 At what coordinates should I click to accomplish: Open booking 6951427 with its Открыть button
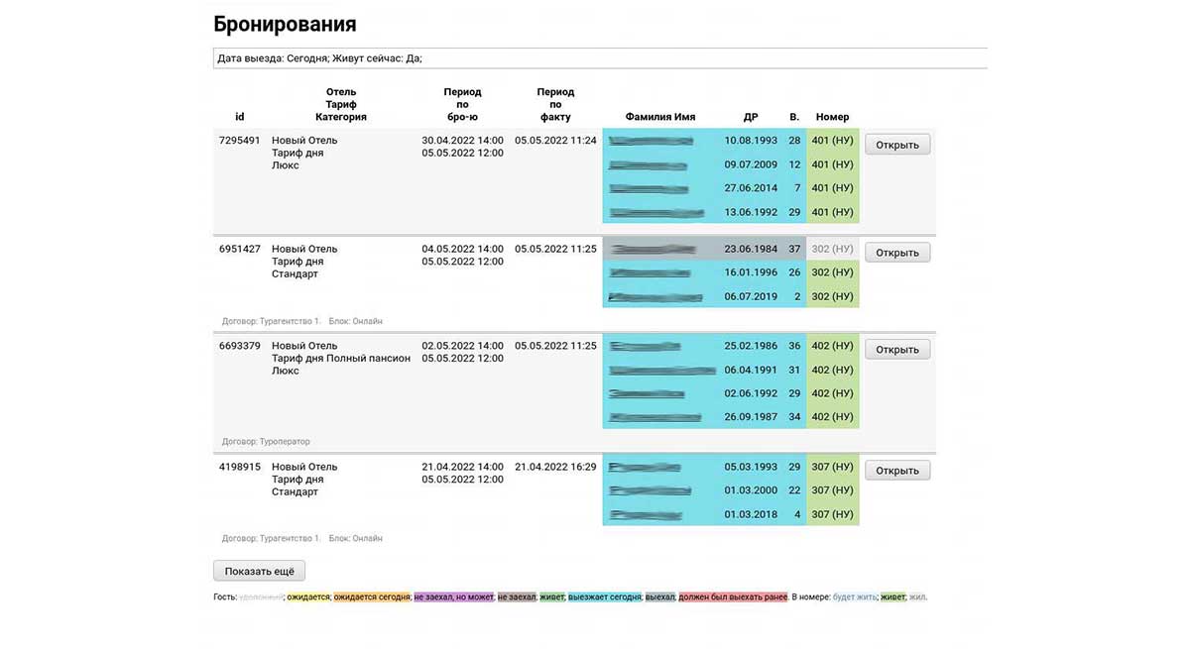(896, 253)
